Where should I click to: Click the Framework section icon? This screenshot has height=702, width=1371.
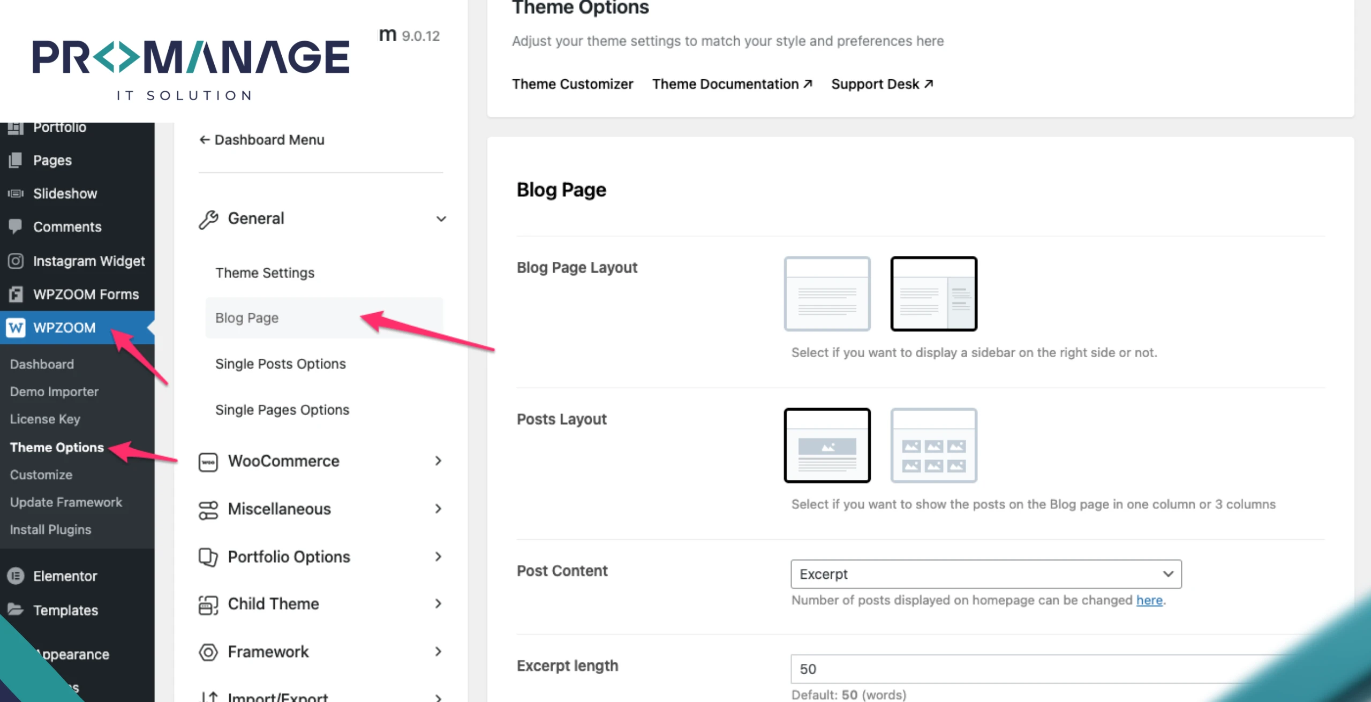pos(208,652)
